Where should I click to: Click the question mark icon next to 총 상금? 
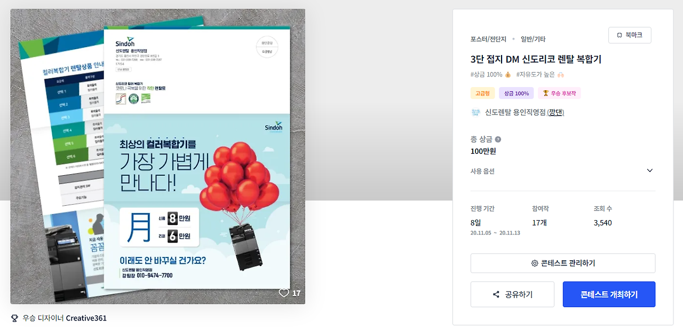[x=498, y=139]
